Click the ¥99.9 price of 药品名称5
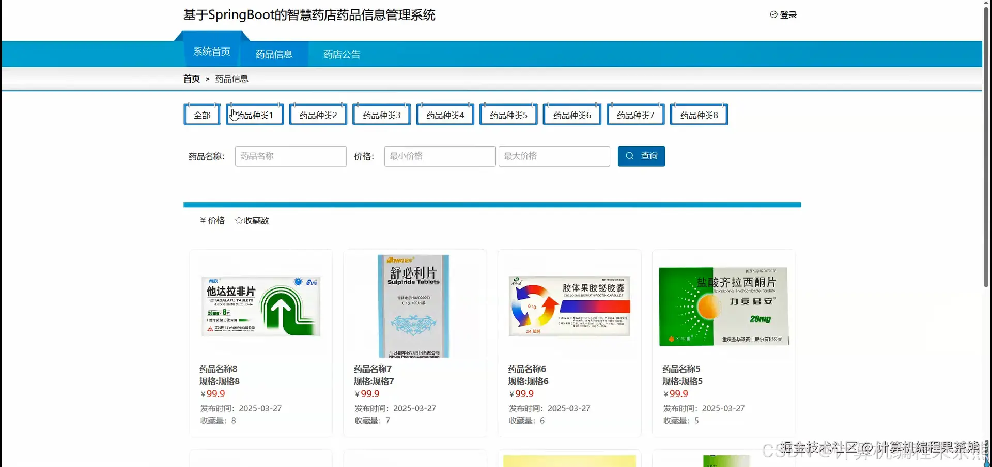 (x=676, y=394)
